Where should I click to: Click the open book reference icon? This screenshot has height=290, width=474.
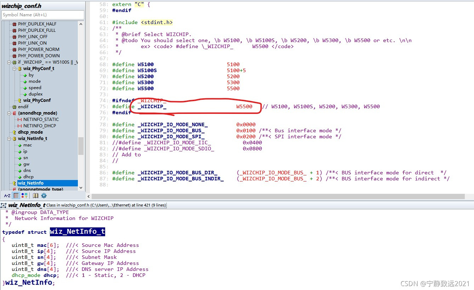pos(35,196)
